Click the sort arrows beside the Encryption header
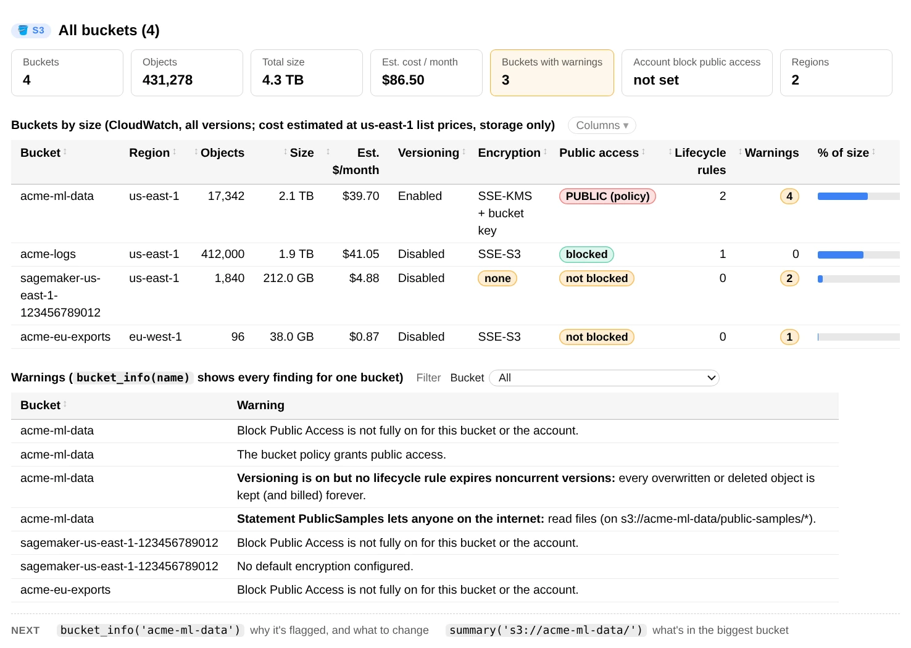This screenshot has height=648, width=911. pyautogui.click(x=546, y=152)
